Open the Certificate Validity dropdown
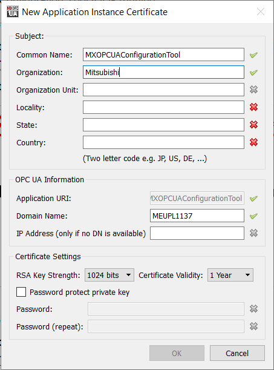This screenshot has width=274, height=370. 230,275
